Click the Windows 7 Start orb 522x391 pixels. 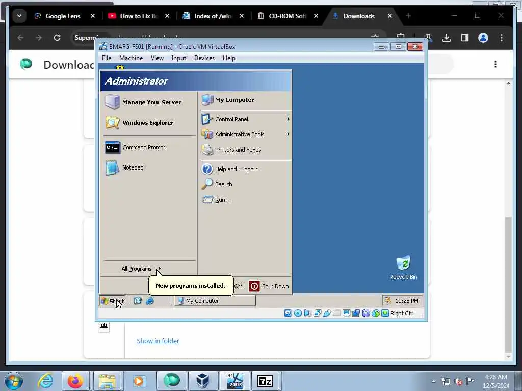(x=14, y=381)
